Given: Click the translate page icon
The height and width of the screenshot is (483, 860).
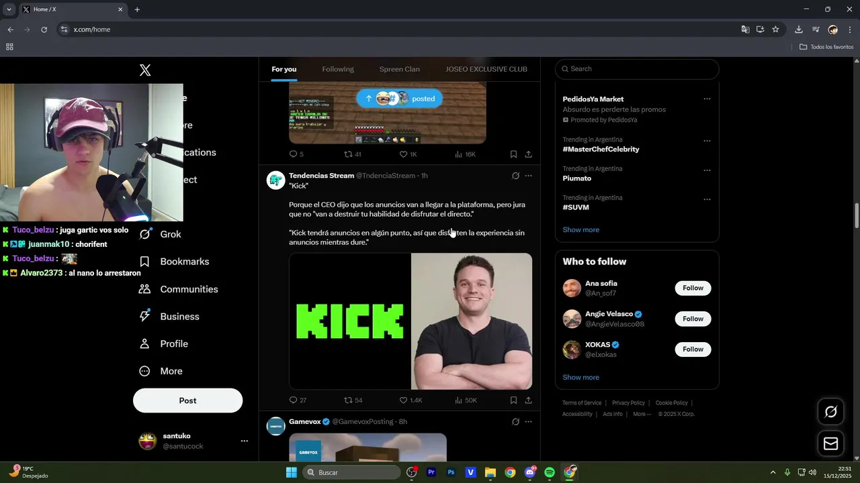Looking at the screenshot, I should click(745, 30).
